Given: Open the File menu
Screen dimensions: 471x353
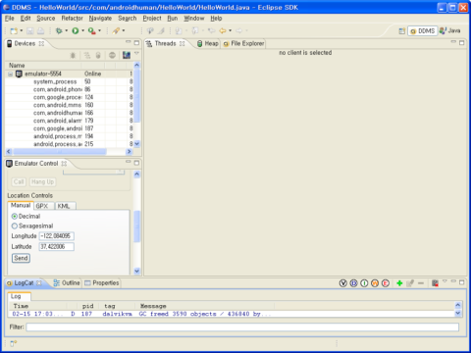Looking at the screenshot, I should click(x=10, y=19).
